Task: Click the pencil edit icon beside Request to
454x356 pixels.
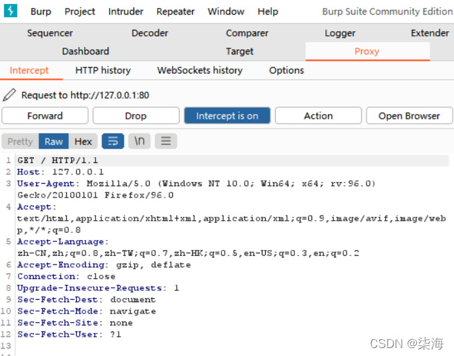Action: [x=9, y=95]
